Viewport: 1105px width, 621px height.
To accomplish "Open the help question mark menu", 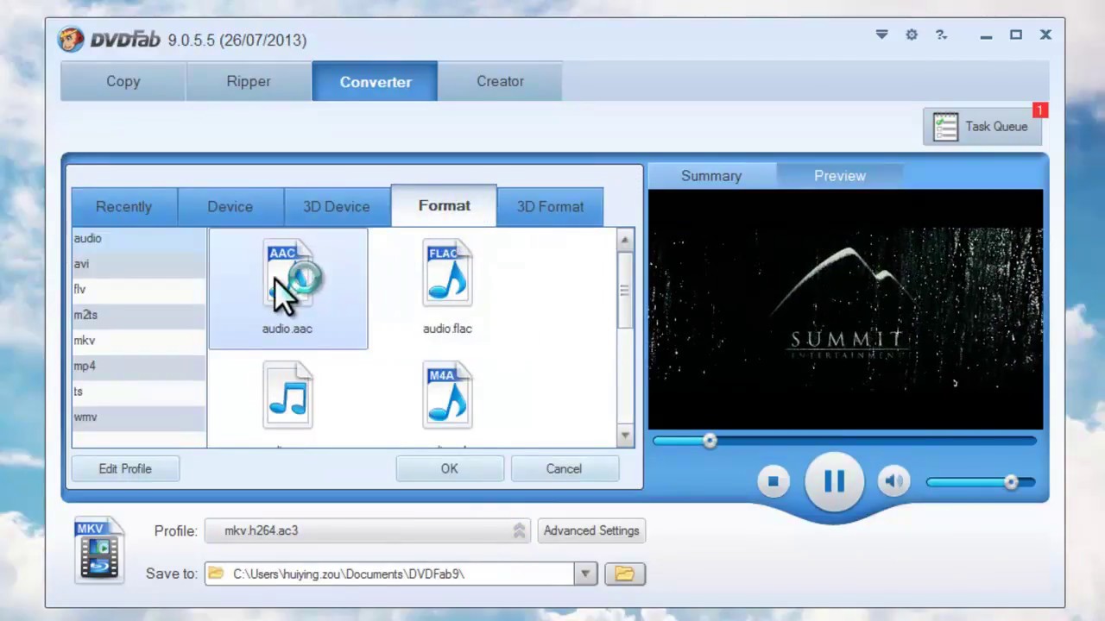I will [x=941, y=34].
